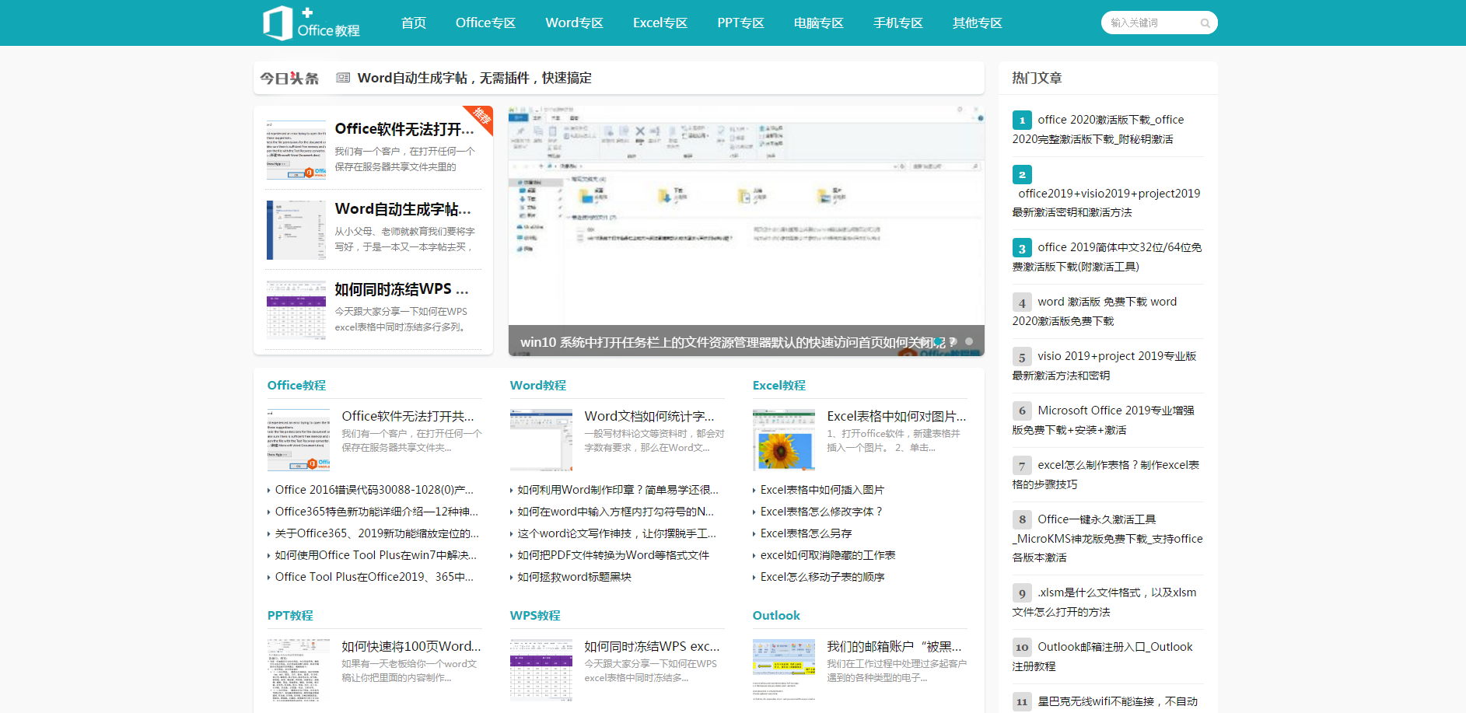Open 关于Office365、2019新功能 article
This screenshot has height=713, width=1466.
point(377,533)
